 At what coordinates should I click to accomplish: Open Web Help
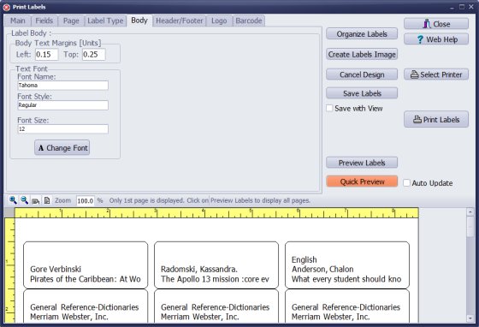pos(436,39)
